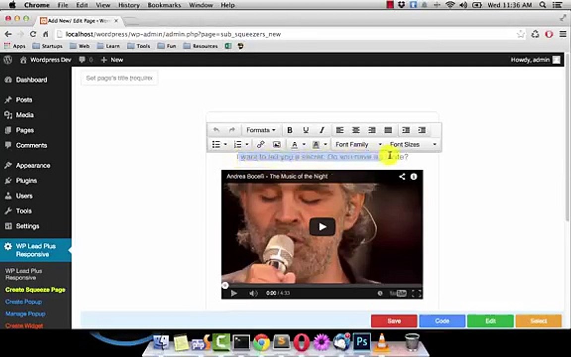The image size is (571, 357).
Task: Justify text alignment
Action: pos(388,130)
